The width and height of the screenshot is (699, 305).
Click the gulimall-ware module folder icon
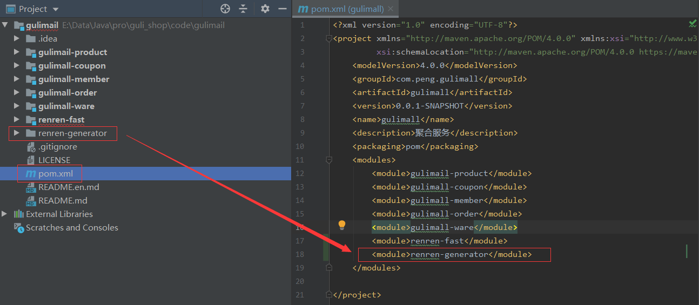[x=30, y=106]
